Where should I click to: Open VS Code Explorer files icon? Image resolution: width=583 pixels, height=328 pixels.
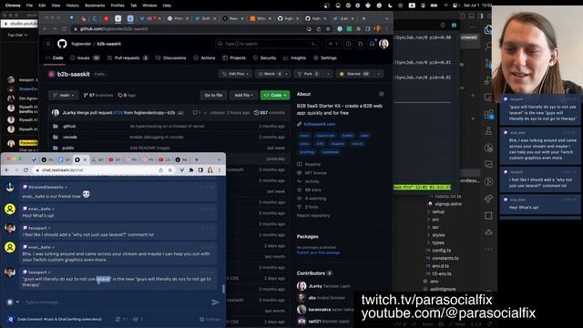click(x=488, y=29)
